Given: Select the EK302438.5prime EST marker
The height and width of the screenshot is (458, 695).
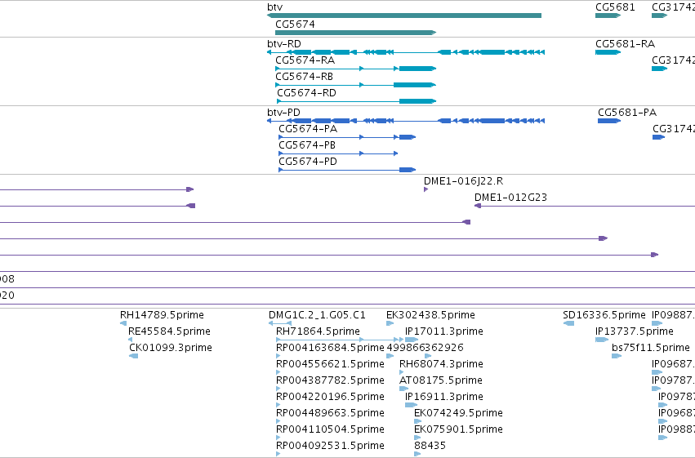Looking at the screenshot, I should [x=390, y=323].
